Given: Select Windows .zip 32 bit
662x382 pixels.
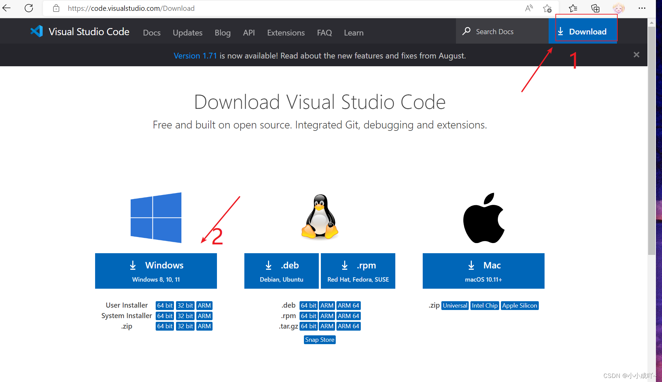Looking at the screenshot, I should click(185, 326).
